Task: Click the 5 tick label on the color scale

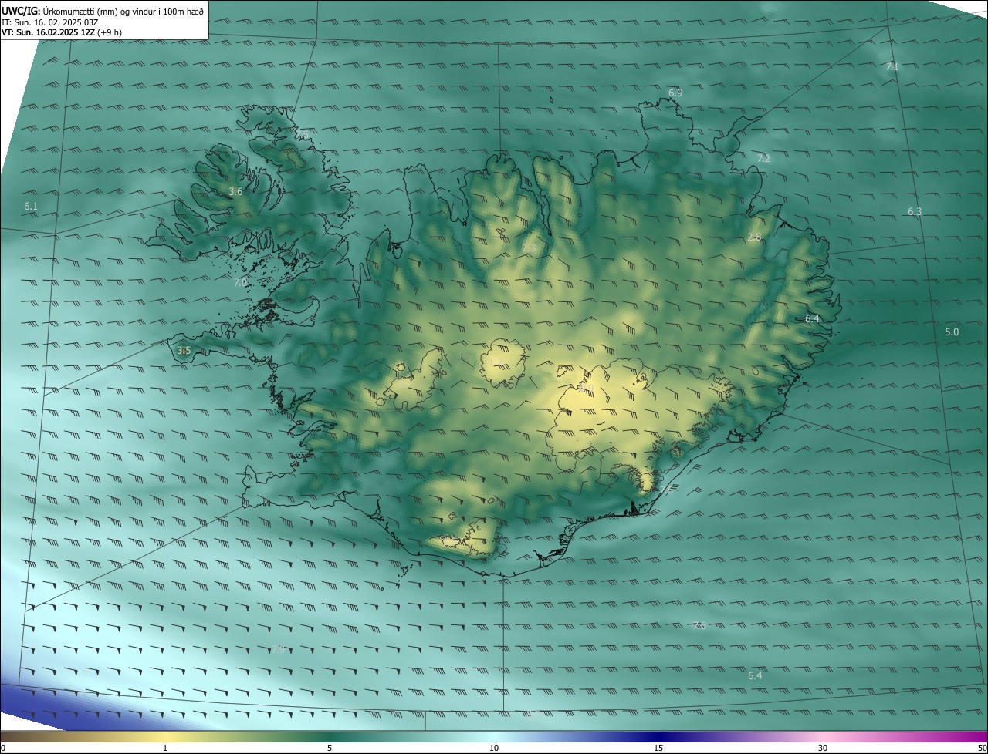Action: 330,748
